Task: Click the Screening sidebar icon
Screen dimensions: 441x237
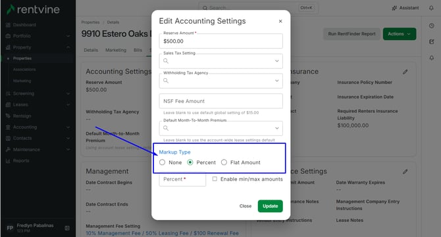Action: point(8,93)
